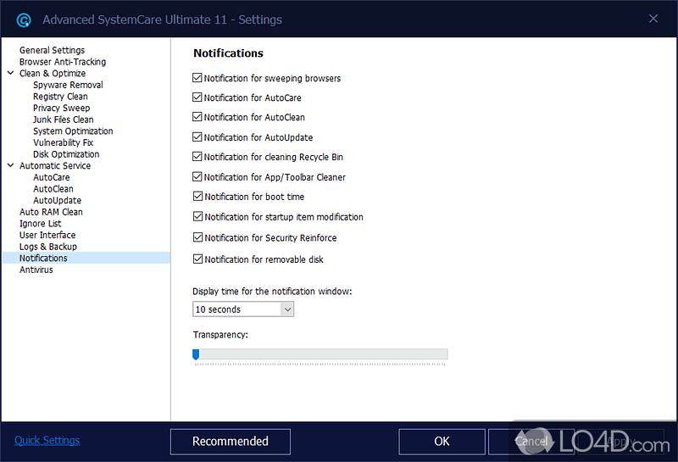
Task: Open Auto RAM Clean settings
Action: 51,212
